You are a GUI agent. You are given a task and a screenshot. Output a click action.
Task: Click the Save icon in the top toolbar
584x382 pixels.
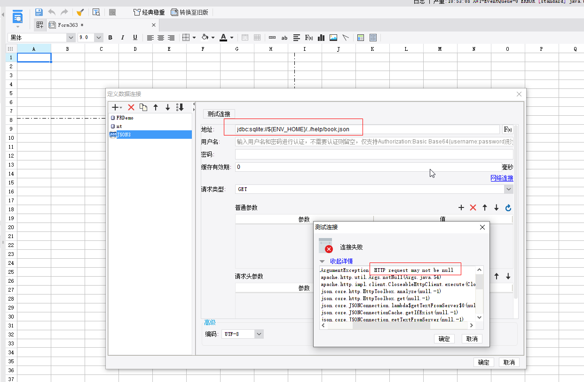[39, 12]
